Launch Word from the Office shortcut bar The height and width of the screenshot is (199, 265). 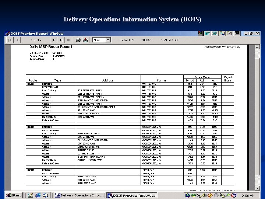pyautogui.click(x=207, y=33)
